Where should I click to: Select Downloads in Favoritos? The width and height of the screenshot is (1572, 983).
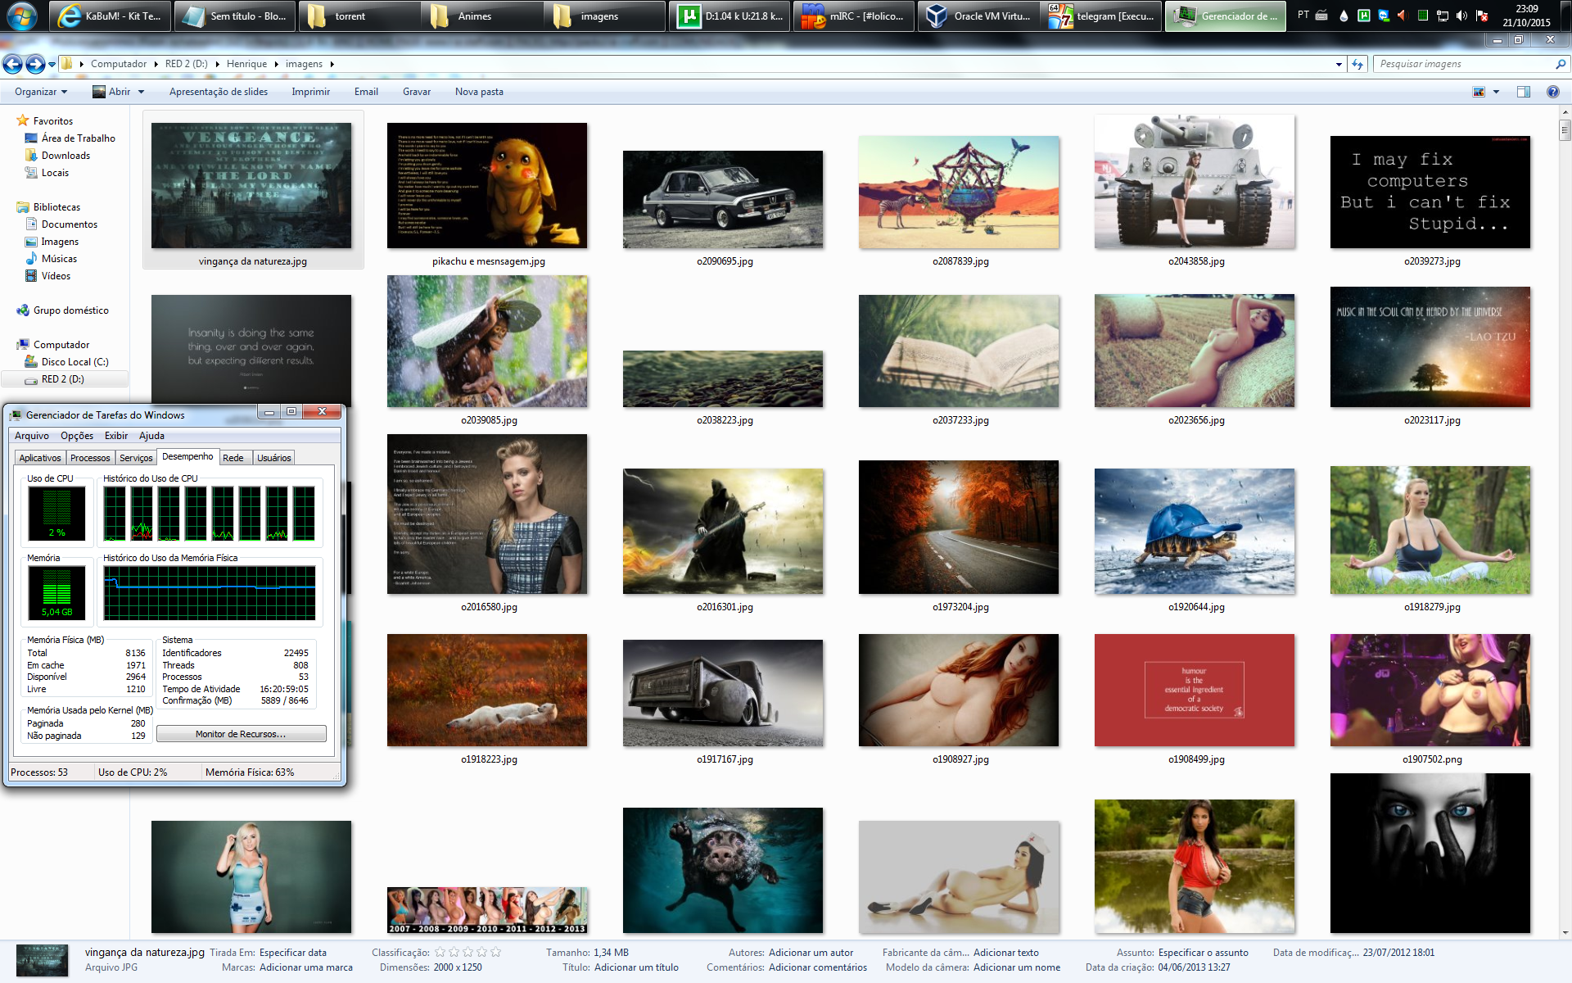click(x=65, y=156)
